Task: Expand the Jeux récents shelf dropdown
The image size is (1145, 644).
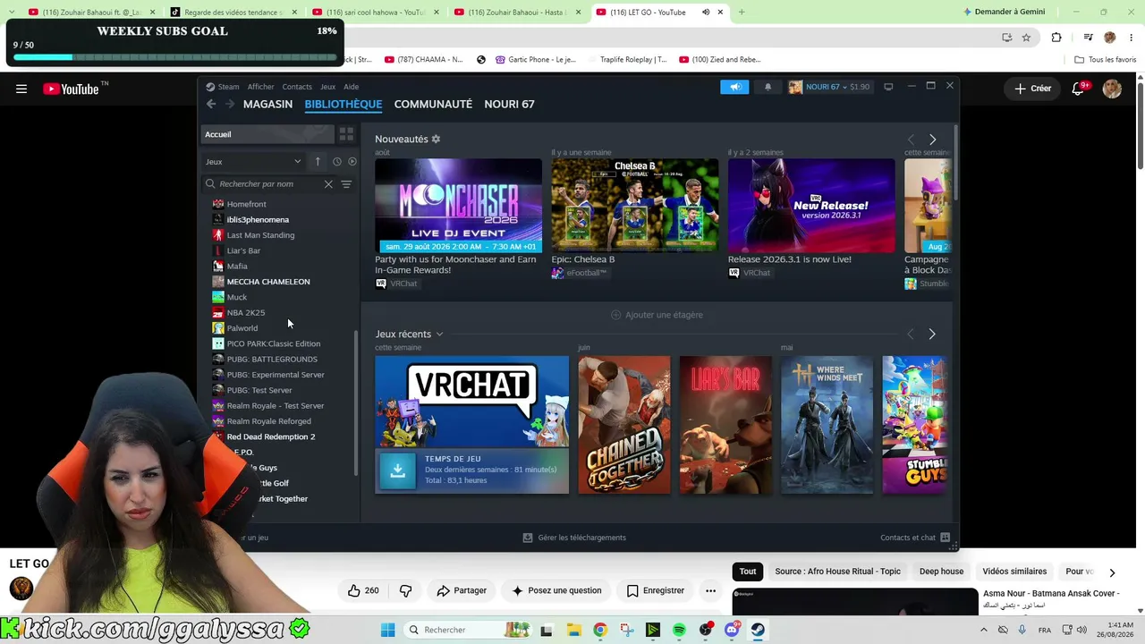Action: point(439,335)
